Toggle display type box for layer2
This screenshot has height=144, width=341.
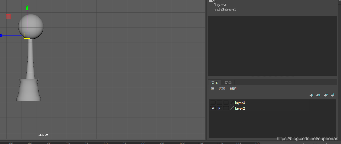coord(226,108)
